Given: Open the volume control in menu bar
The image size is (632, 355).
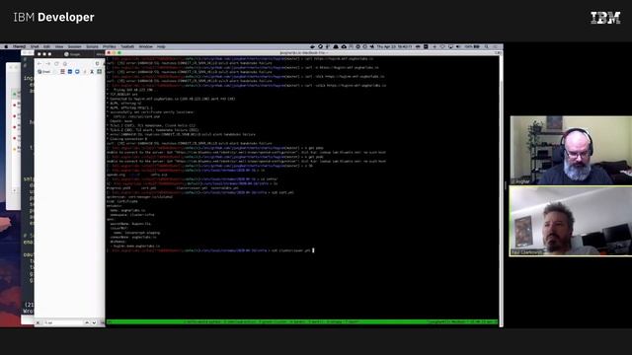Looking at the screenshot, I should (458, 46).
